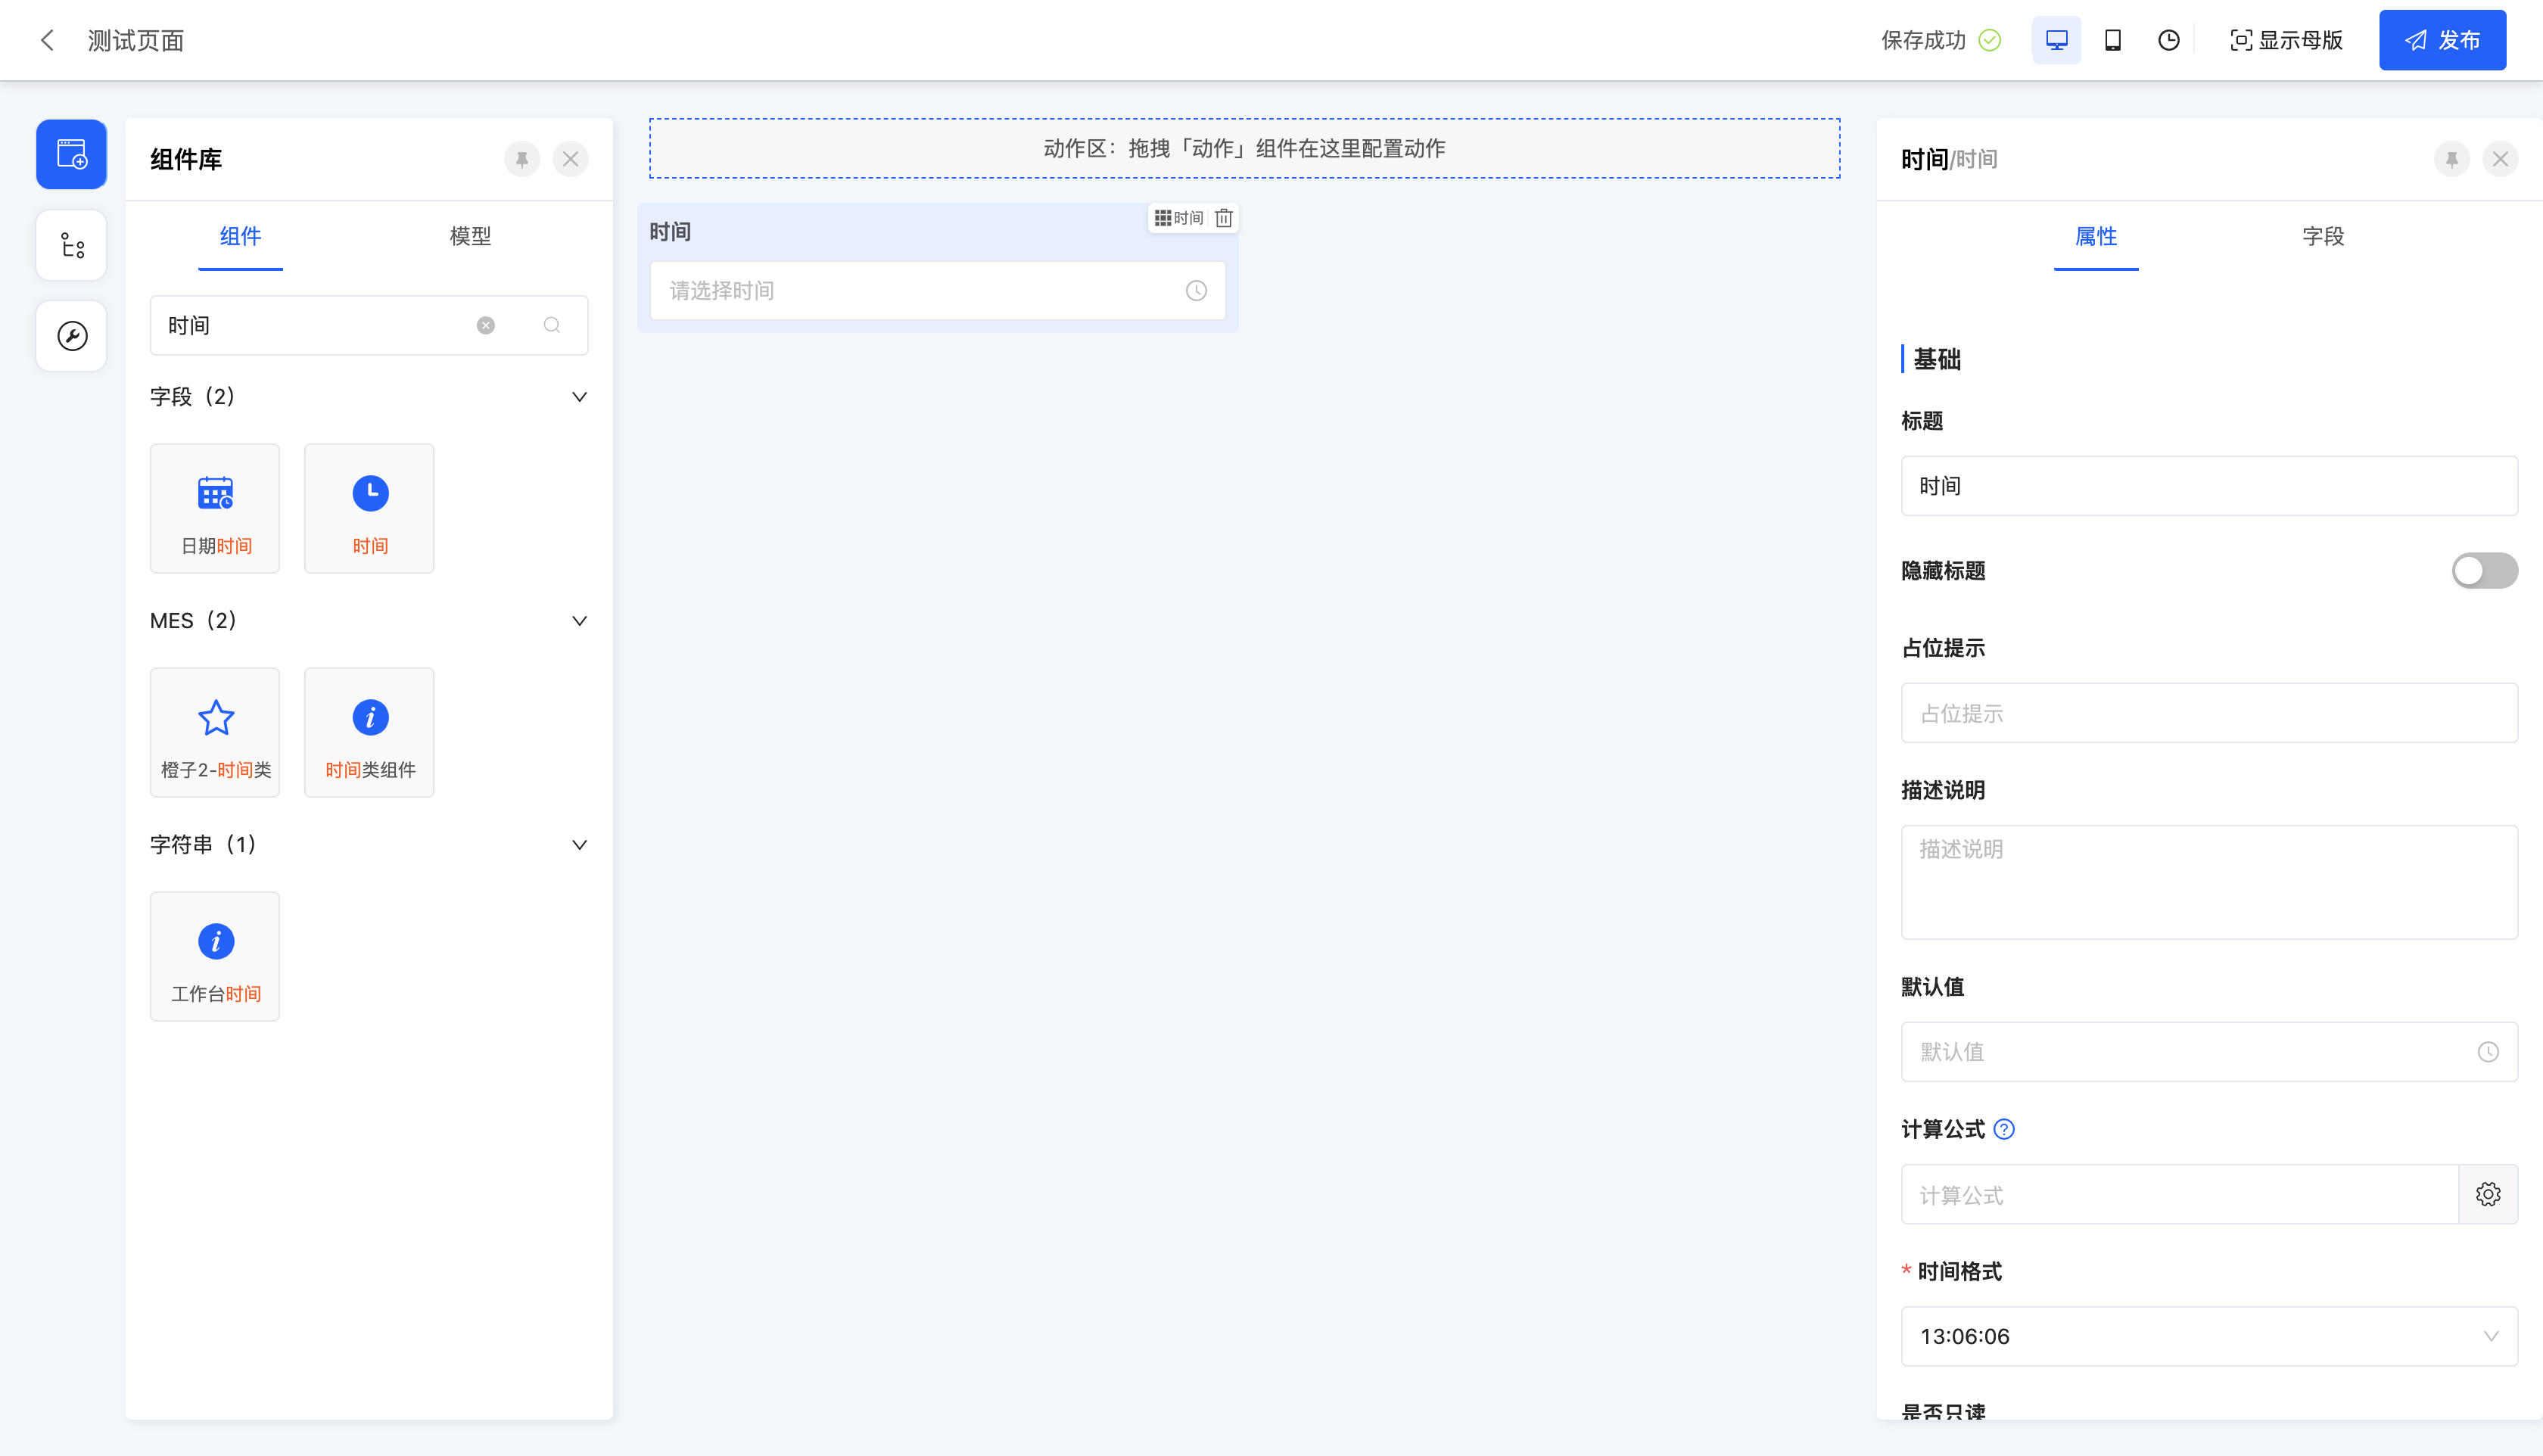Collapse the 字符串 (1) section

[579, 845]
